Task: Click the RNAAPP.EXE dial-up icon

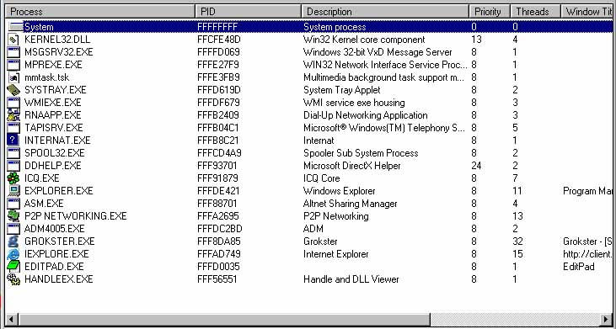Action: (x=13, y=115)
